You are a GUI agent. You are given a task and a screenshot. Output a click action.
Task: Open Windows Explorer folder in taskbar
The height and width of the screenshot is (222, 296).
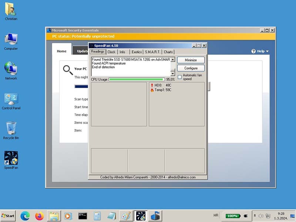(54, 216)
